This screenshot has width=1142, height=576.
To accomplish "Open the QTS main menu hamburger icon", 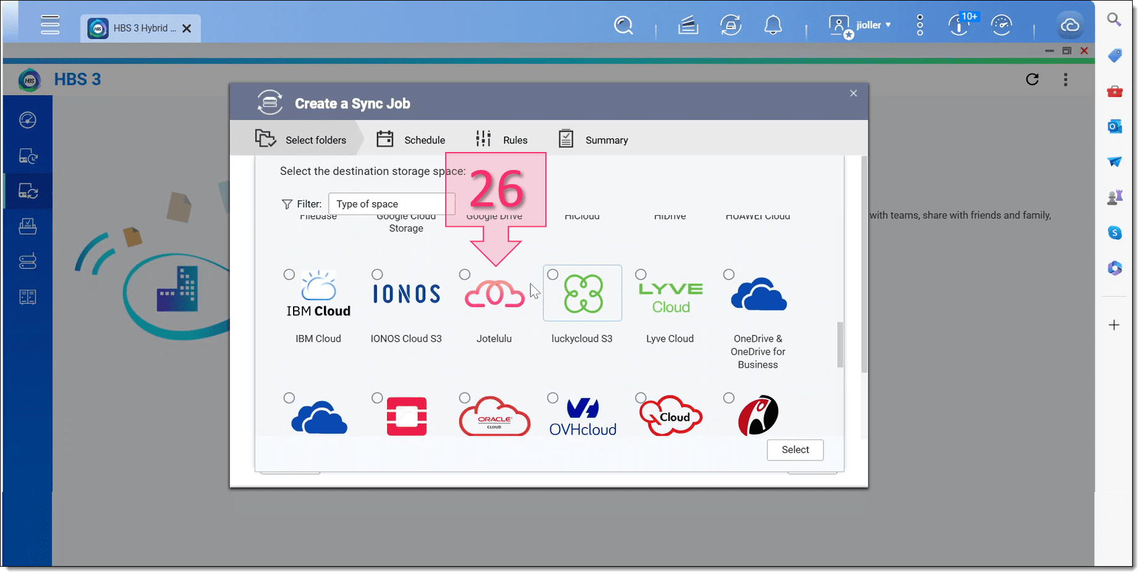I will click(50, 25).
